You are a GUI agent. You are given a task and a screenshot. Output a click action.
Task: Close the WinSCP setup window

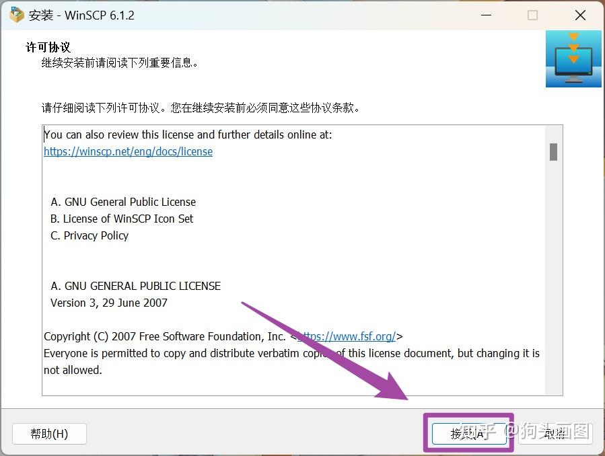(580, 14)
